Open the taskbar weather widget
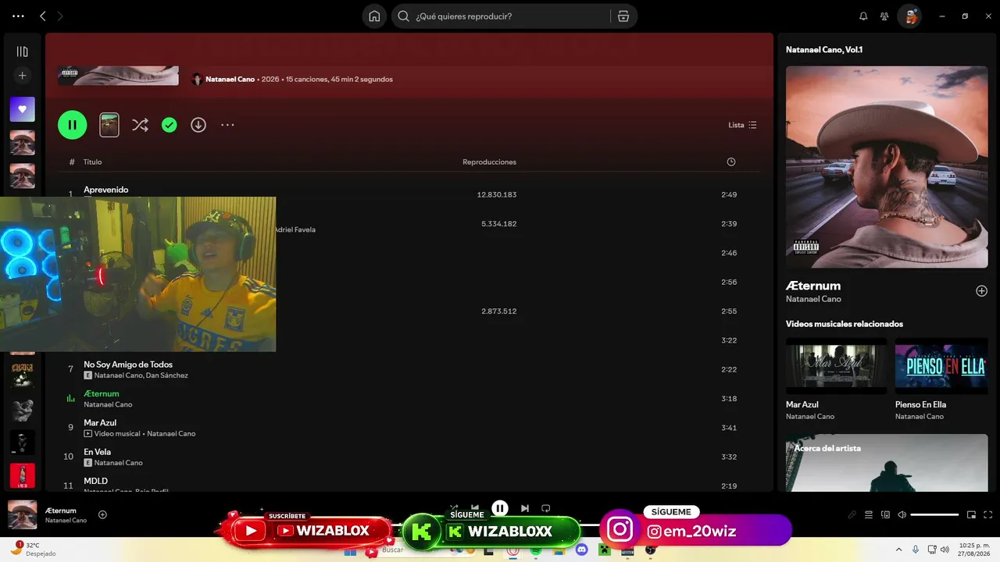 coord(34,549)
